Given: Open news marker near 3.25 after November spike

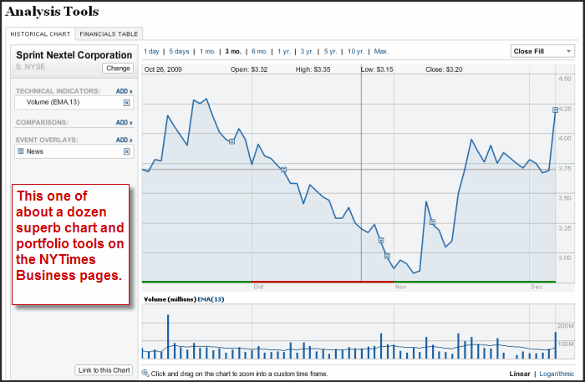Looking at the screenshot, I should 432,222.
